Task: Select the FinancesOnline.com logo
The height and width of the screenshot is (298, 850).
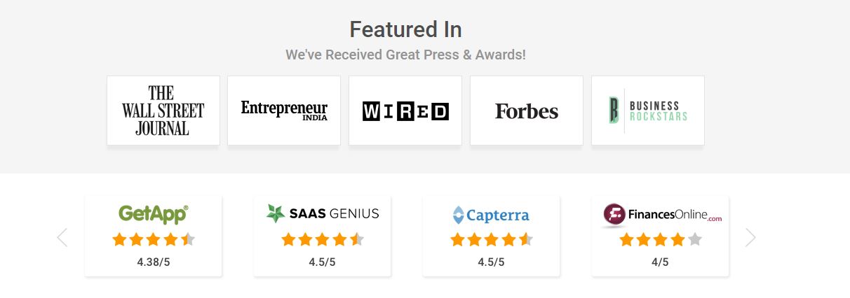Action: [662, 214]
